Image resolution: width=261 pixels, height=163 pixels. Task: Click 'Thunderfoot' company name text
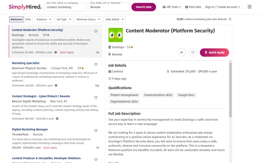[x=20, y=135]
